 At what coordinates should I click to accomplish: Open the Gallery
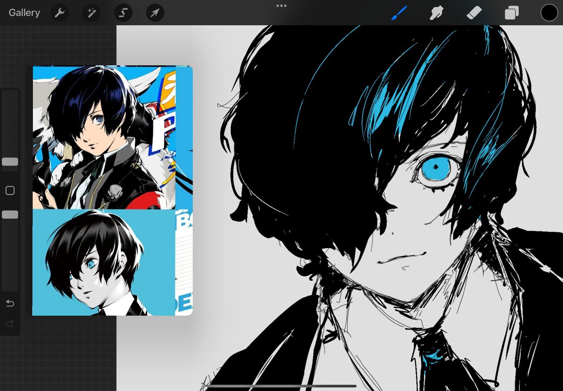click(24, 13)
